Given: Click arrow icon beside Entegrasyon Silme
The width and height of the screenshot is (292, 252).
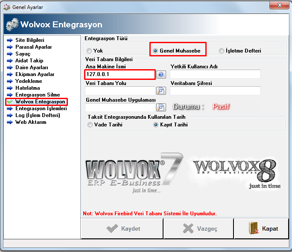Looking at the screenshot, I should click(10, 95).
